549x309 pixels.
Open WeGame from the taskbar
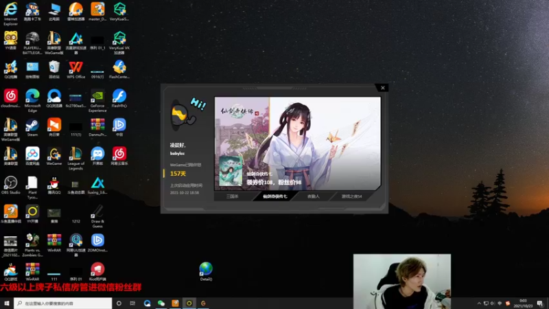click(203, 304)
